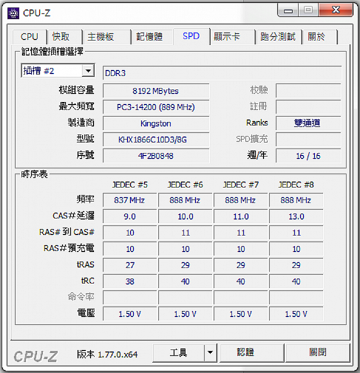The width and height of the screenshot is (360, 373).
Task: Click the 雙通道 Ranks value
Action: click(308, 123)
